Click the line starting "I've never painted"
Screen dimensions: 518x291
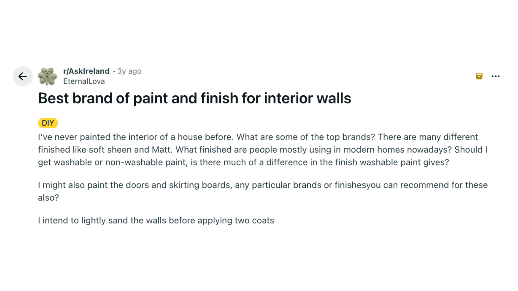click(x=258, y=137)
